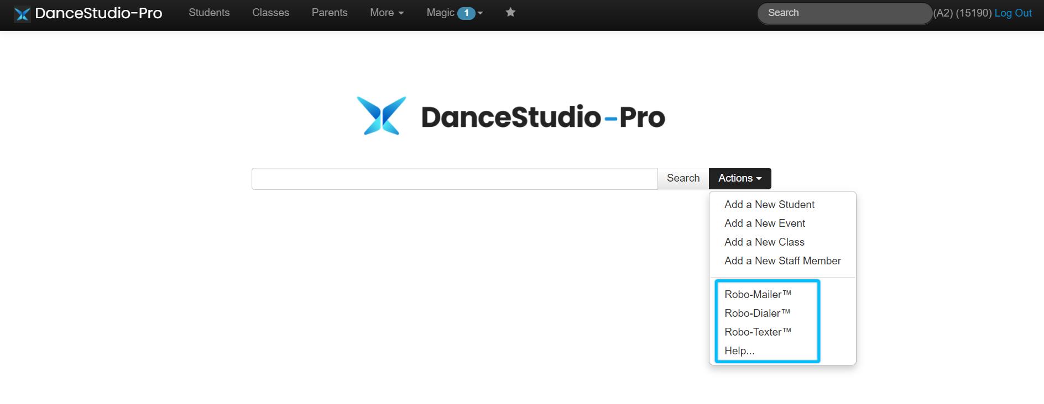Click the star favorites icon in navbar
Image resolution: width=1044 pixels, height=404 pixels.
pyautogui.click(x=510, y=12)
